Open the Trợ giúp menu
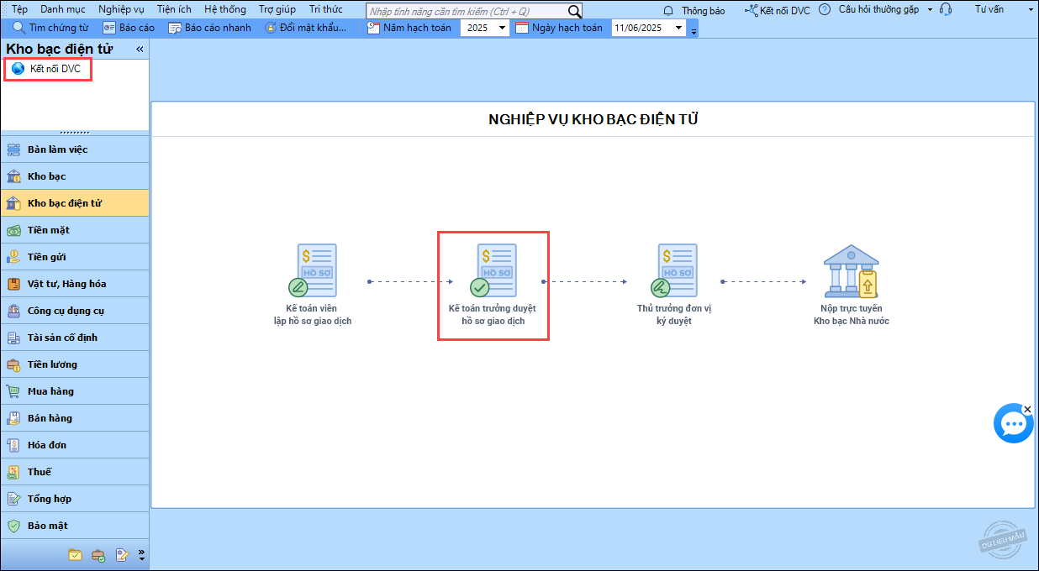 click(277, 9)
